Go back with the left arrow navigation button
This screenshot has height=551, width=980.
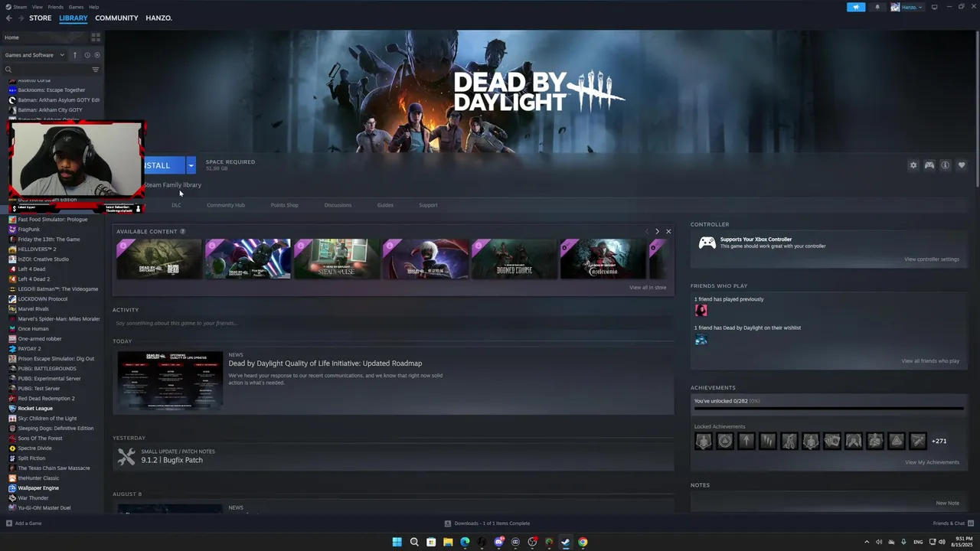(x=9, y=18)
